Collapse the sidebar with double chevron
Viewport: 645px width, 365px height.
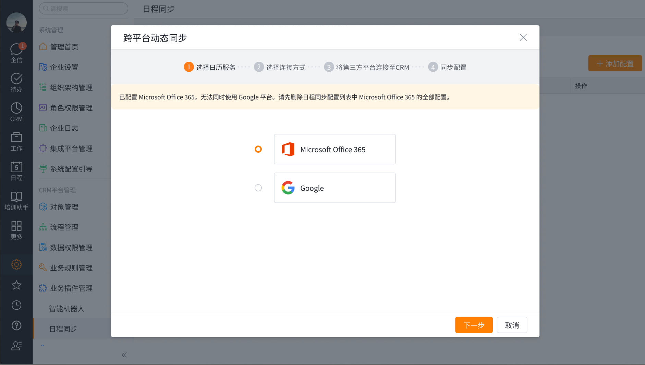[124, 355]
